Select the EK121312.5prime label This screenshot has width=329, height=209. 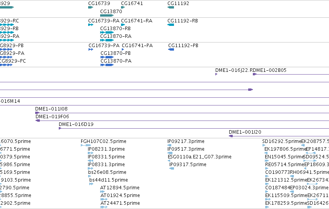pyautogui.click(x=286, y=180)
